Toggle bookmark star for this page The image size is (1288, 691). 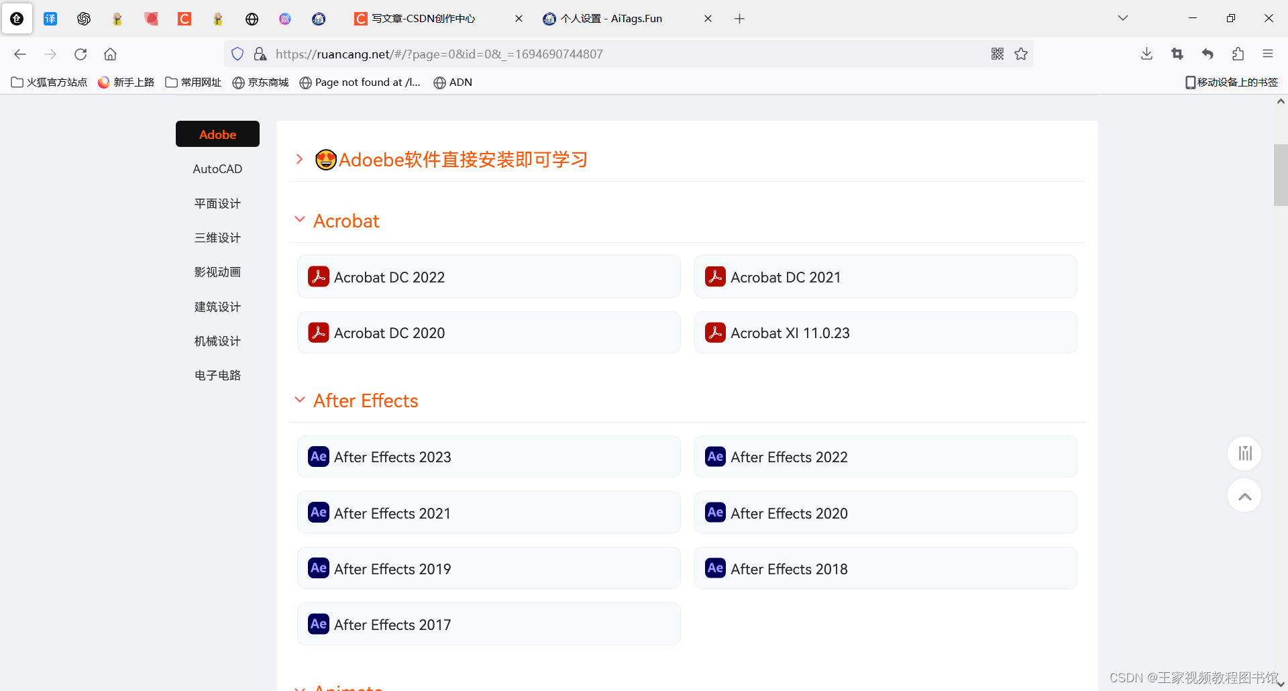[1021, 54]
